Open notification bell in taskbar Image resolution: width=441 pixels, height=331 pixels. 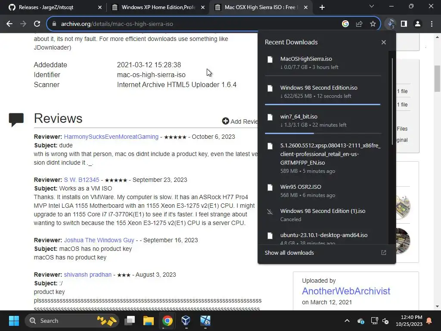[429, 321]
